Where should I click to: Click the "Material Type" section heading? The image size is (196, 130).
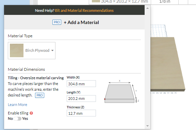click(x=20, y=36)
